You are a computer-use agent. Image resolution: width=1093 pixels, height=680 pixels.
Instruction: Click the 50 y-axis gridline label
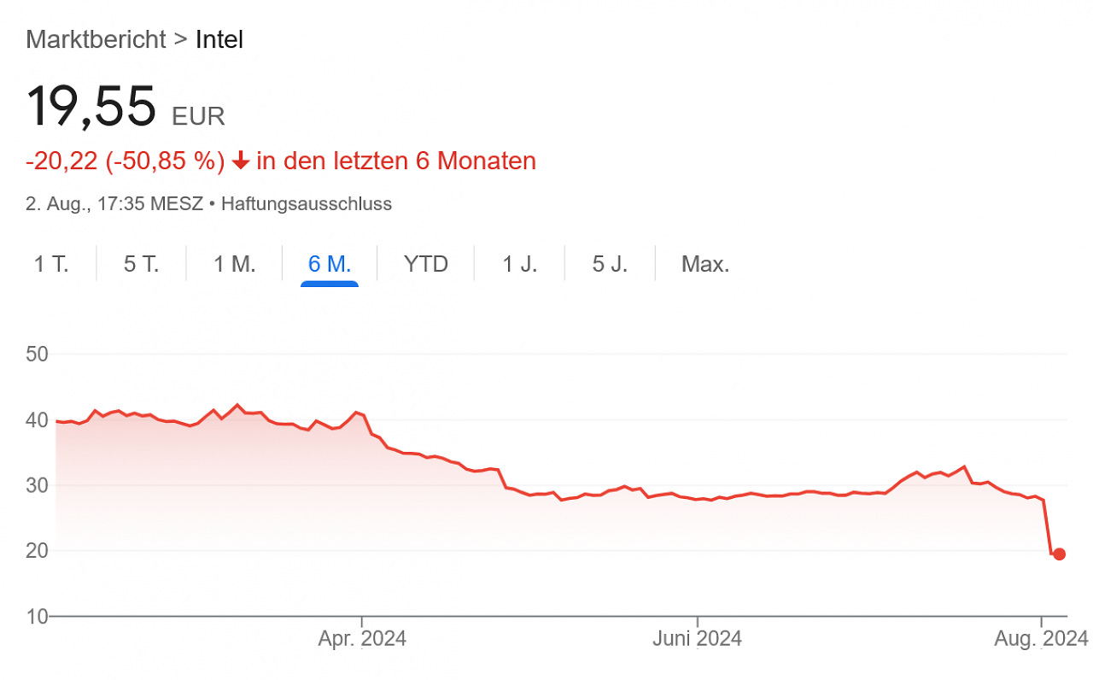tap(38, 354)
